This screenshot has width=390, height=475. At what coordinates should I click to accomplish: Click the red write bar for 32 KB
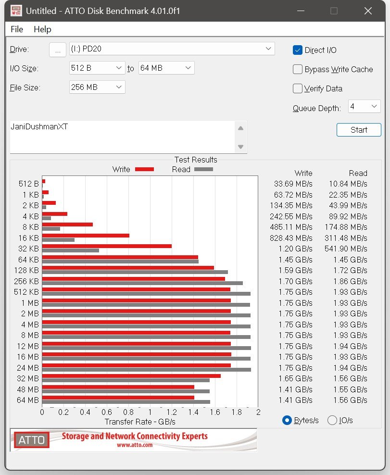click(107, 246)
